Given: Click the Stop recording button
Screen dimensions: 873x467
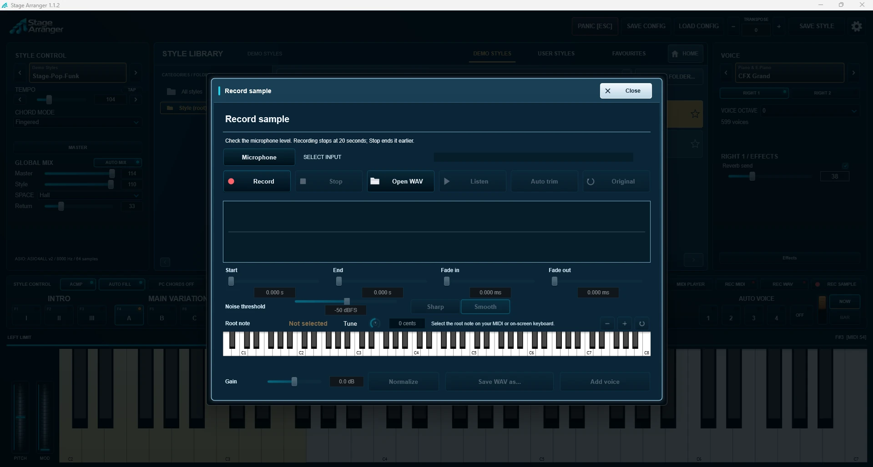Looking at the screenshot, I should tap(328, 181).
